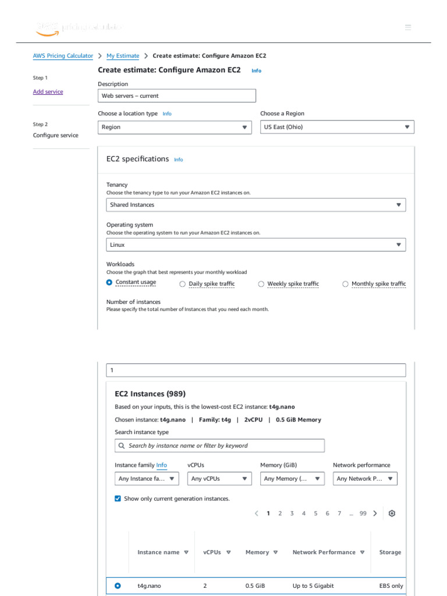Image resolution: width=447 pixels, height=596 pixels.
Task: Click 'Configure service' step 2 label
Action: click(x=55, y=135)
